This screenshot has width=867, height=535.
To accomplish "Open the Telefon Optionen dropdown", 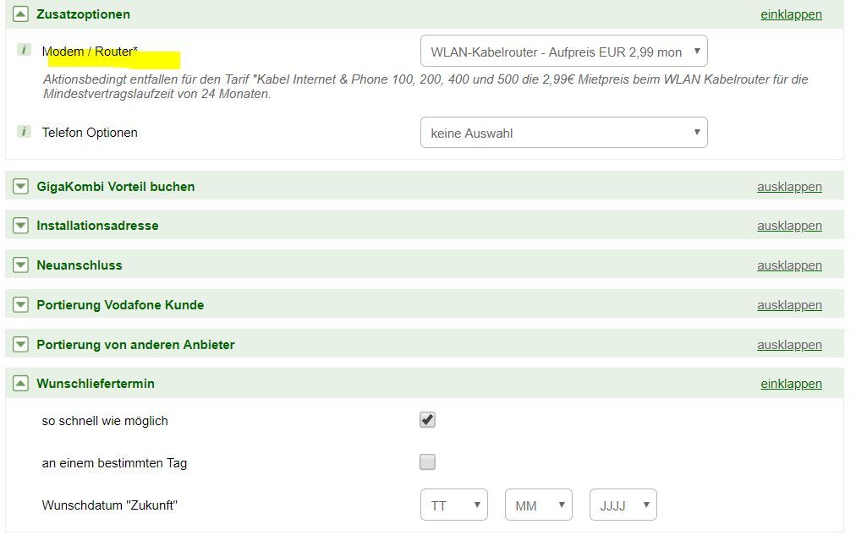I will click(x=563, y=133).
